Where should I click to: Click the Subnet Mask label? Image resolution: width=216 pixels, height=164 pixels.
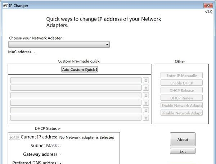click(46, 146)
